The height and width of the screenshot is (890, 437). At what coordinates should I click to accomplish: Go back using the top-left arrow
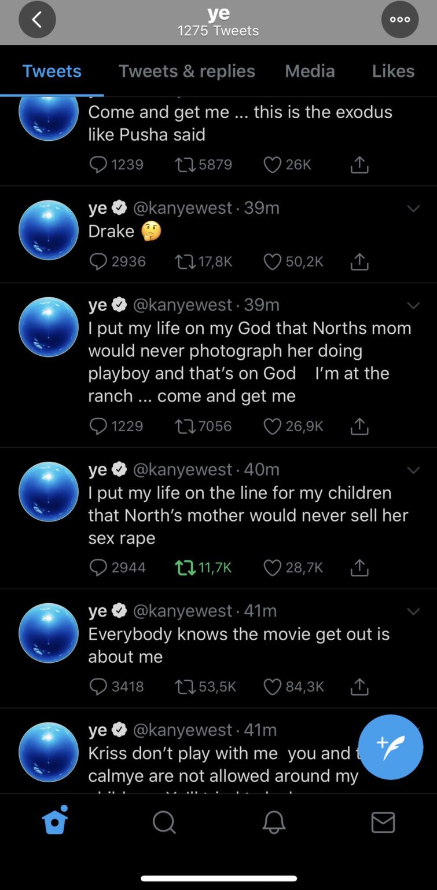37,20
